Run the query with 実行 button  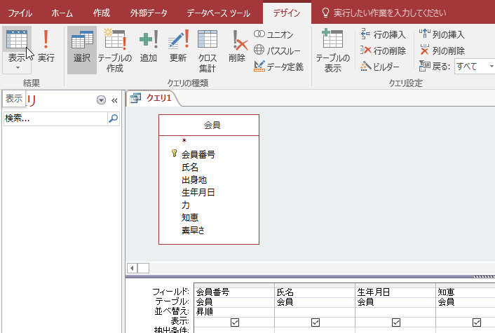46,46
